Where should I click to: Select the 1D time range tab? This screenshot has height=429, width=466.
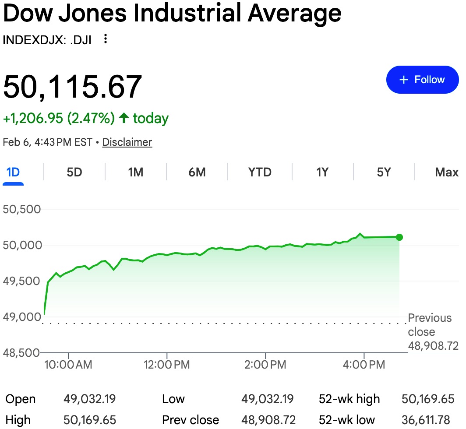coord(13,172)
